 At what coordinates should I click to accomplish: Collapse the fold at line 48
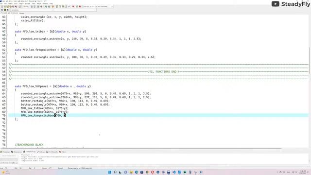7,35
